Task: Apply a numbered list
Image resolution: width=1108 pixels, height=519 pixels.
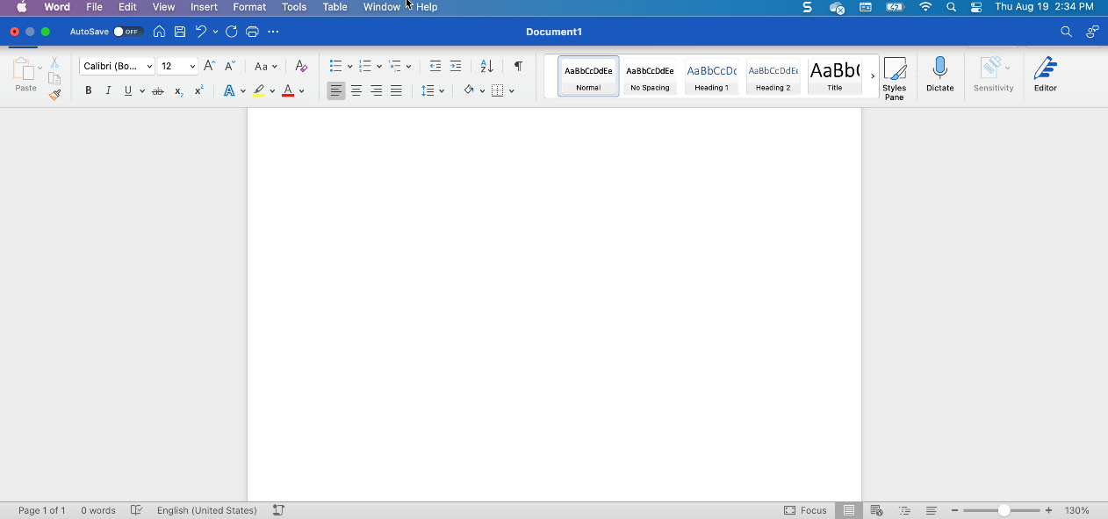Action: 365,66
